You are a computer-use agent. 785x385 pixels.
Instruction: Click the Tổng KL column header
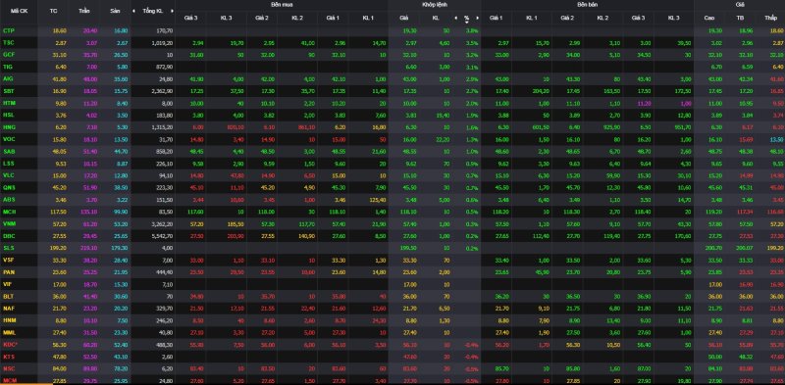[153, 11]
